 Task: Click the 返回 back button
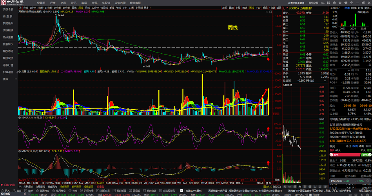(279, 7)
